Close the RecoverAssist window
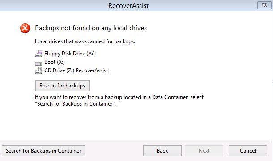Viewport: 273px width, 161px height. (x=264, y=5)
